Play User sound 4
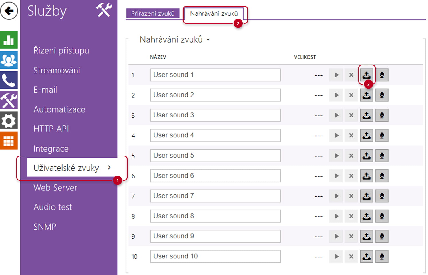This screenshot has width=428, height=275. (336, 135)
